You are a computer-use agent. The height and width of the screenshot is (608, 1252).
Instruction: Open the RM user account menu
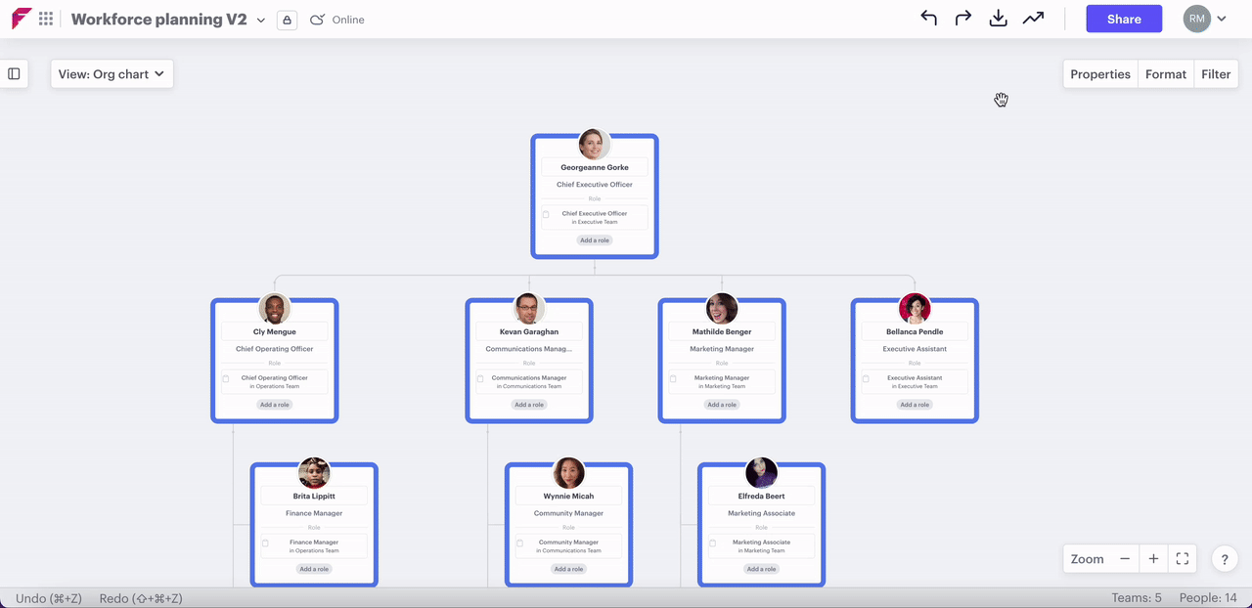[1205, 19]
